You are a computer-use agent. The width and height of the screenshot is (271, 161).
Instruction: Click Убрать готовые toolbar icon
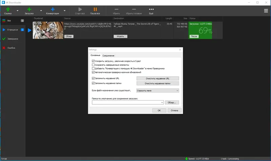[134, 9]
